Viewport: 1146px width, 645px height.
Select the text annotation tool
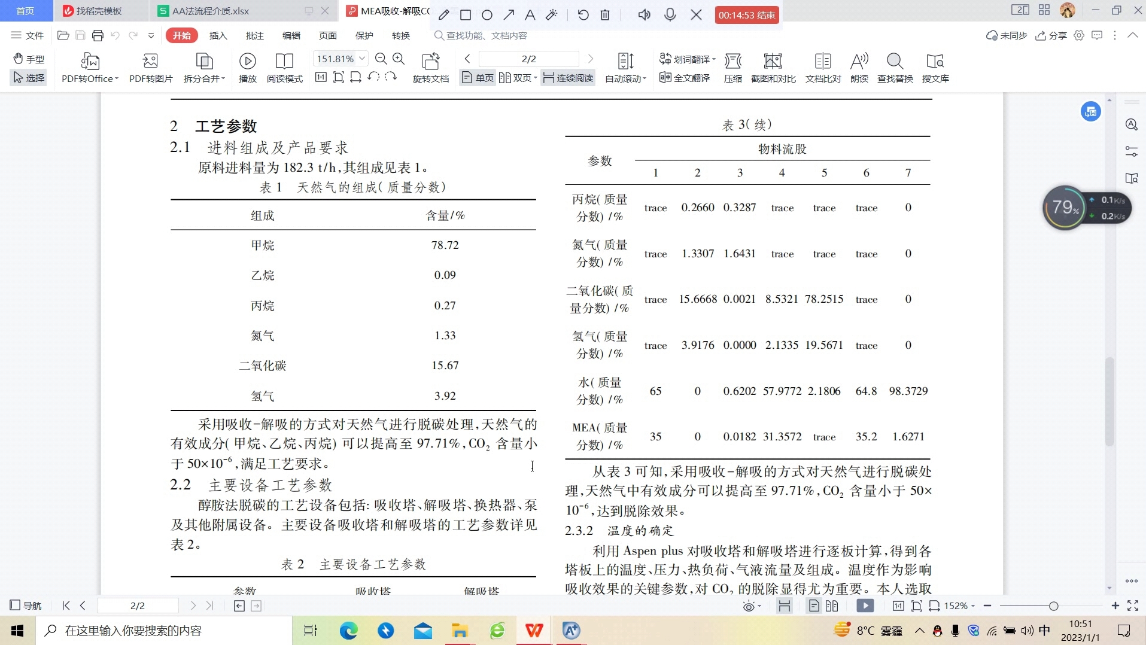click(x=530, y=15)
